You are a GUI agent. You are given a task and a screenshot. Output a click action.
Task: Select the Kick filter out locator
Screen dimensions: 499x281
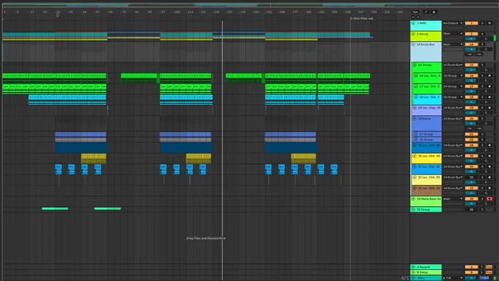(362, 18)
